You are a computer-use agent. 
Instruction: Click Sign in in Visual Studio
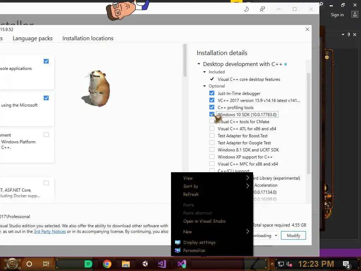337,15
